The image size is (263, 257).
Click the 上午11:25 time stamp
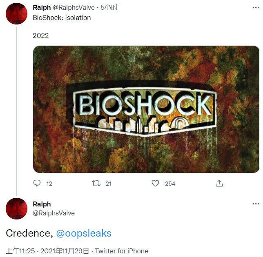tap(20, 251)
